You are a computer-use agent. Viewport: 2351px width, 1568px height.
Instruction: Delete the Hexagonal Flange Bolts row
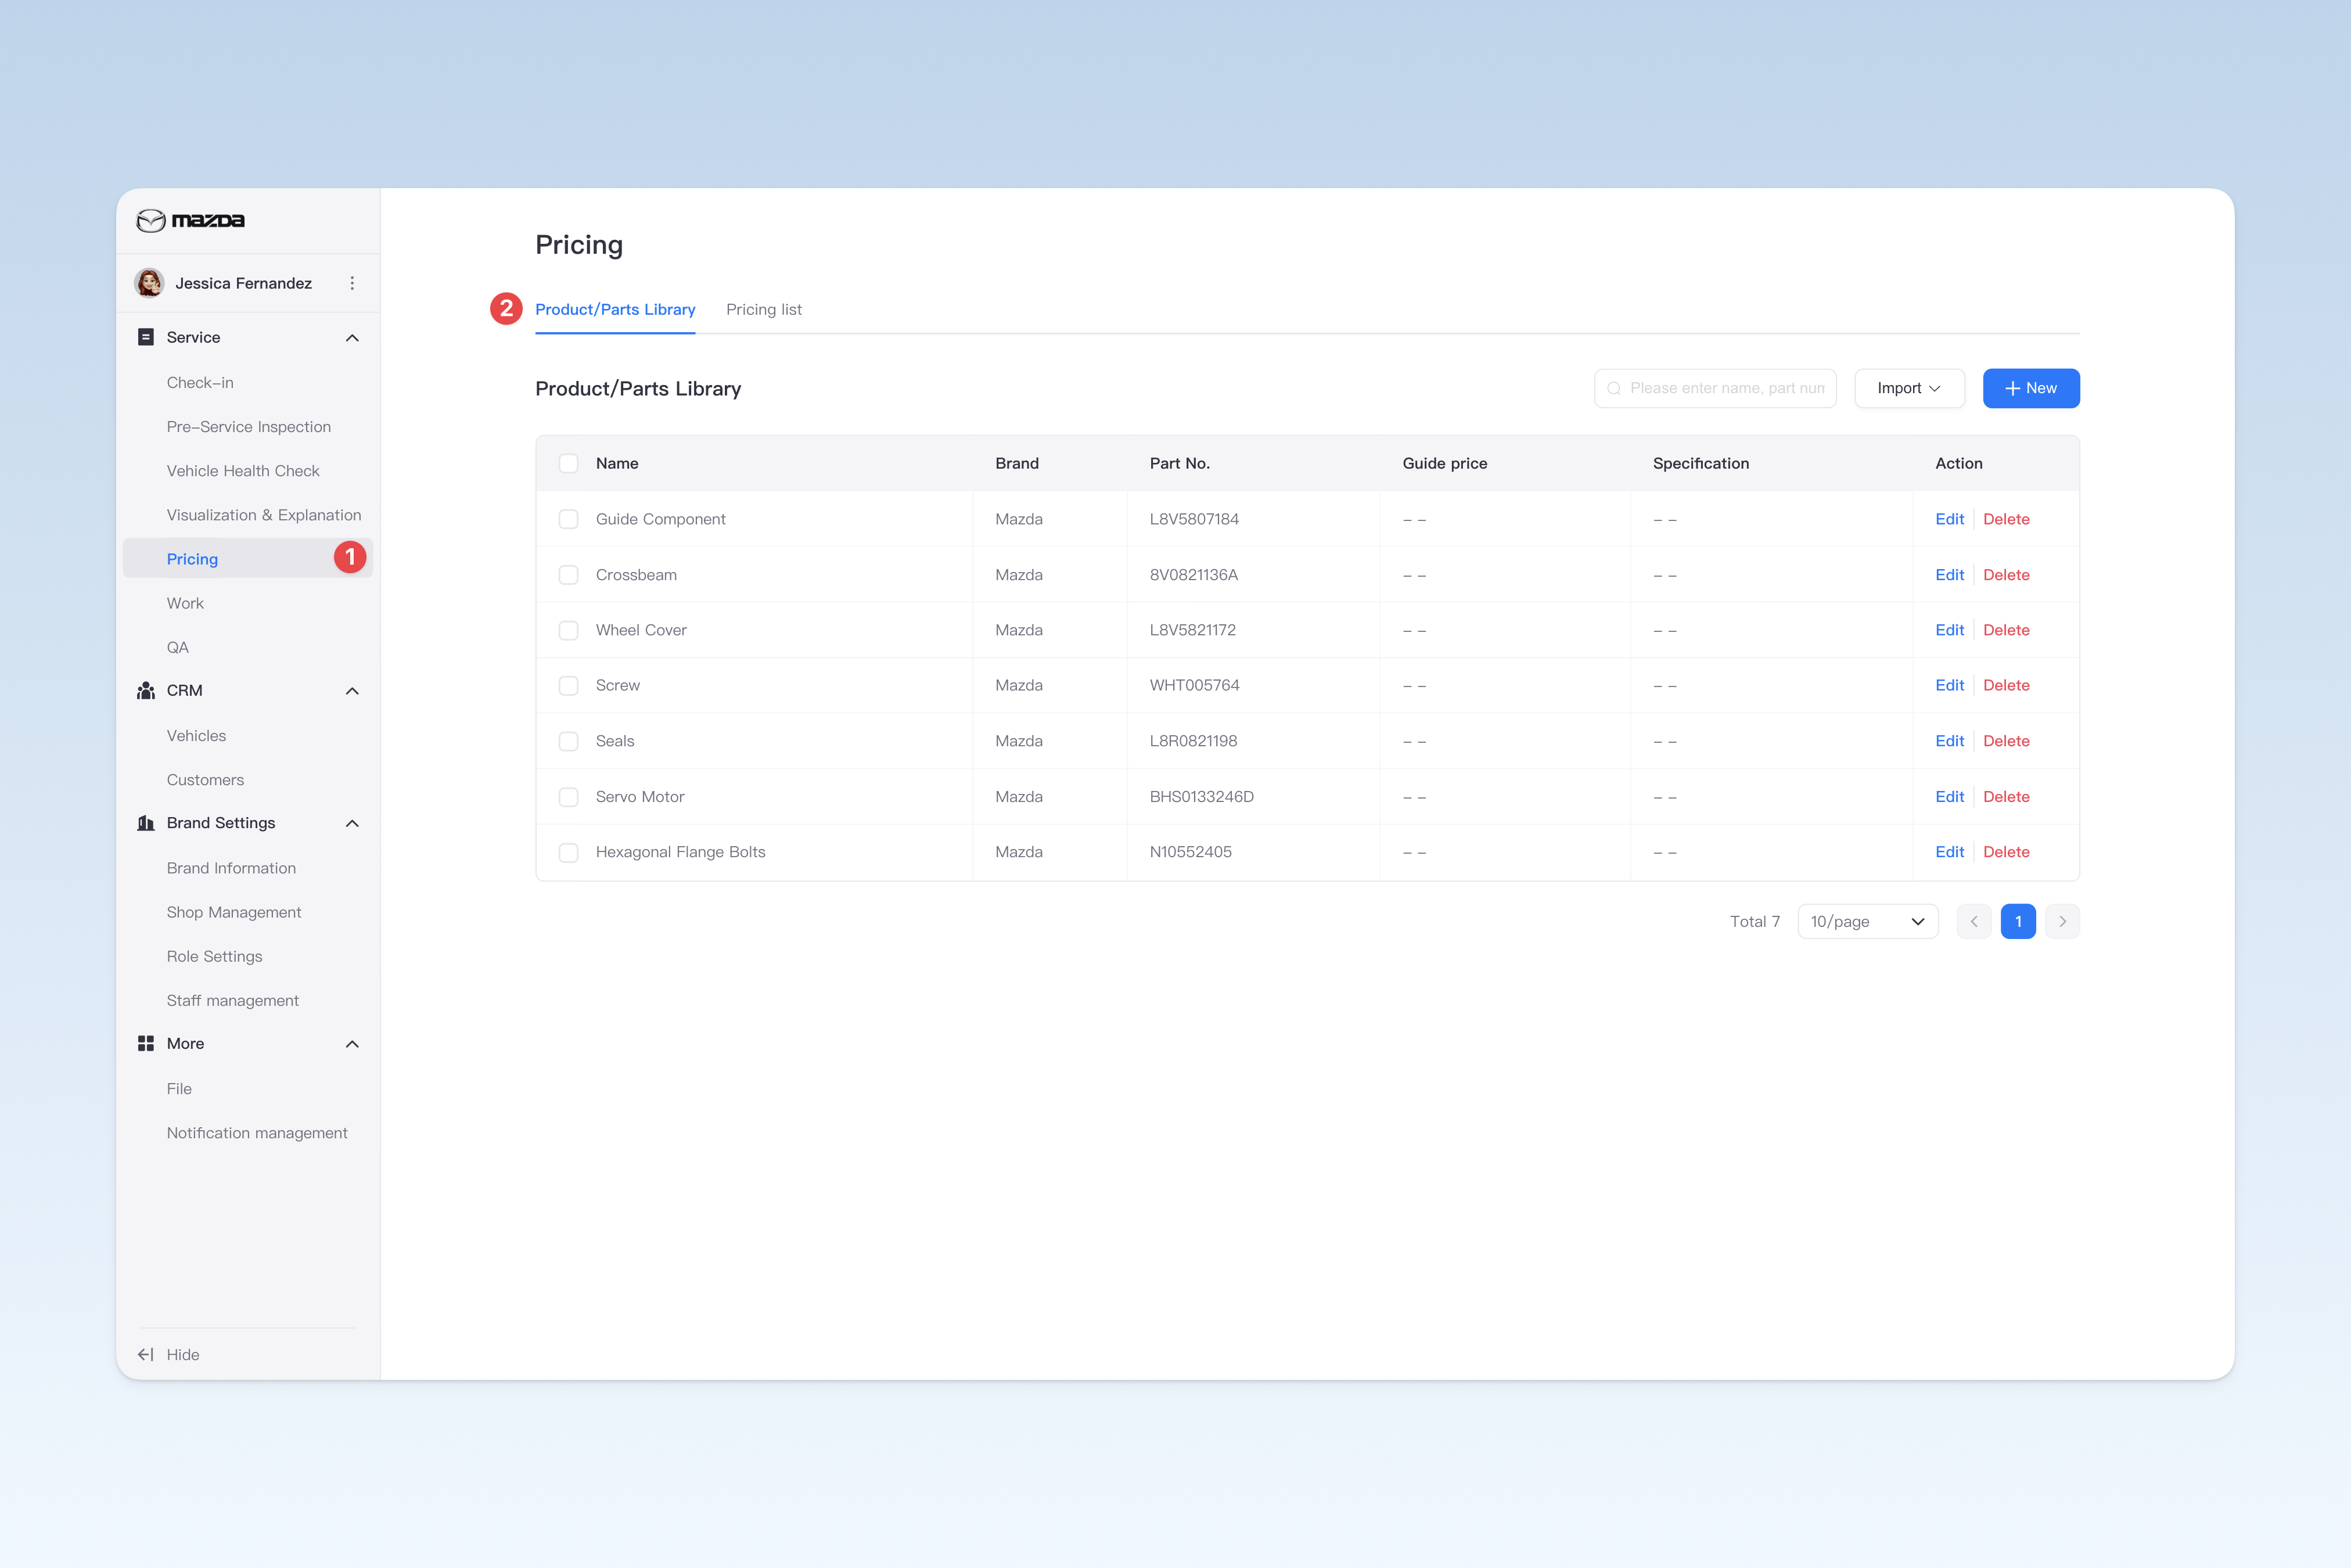(x=2006, y=852)
